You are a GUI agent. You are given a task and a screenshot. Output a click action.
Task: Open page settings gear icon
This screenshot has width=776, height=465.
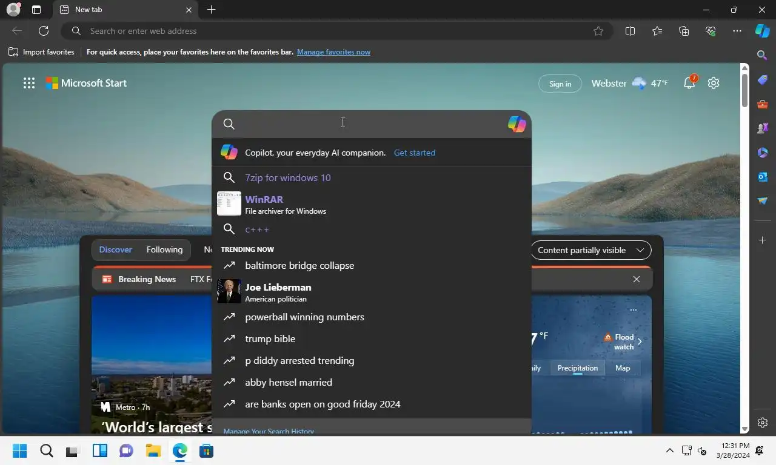[714, 84]
